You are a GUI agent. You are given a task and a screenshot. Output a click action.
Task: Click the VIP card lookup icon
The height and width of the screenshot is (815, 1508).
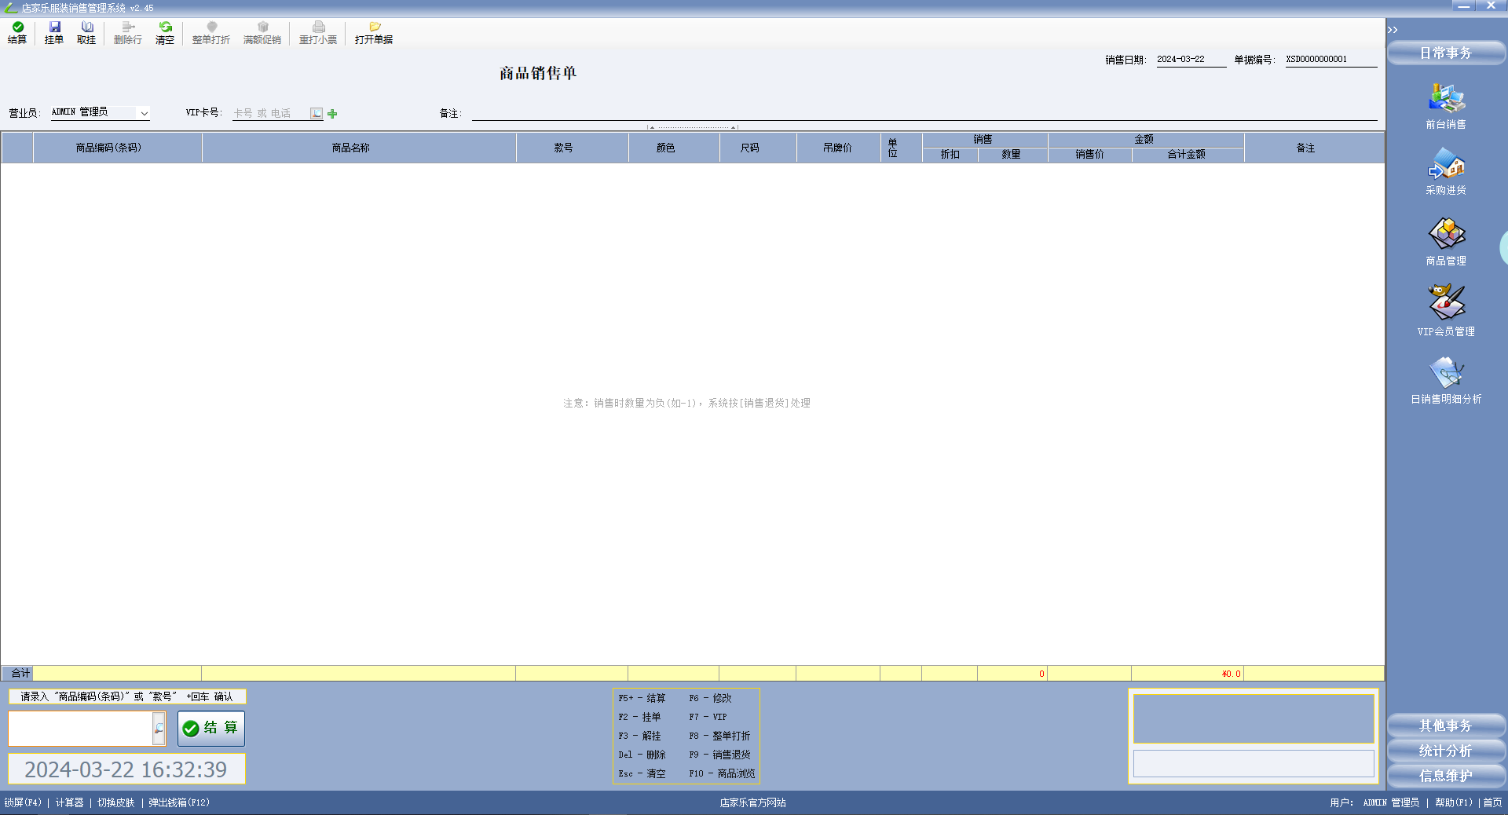click(317, 113)
